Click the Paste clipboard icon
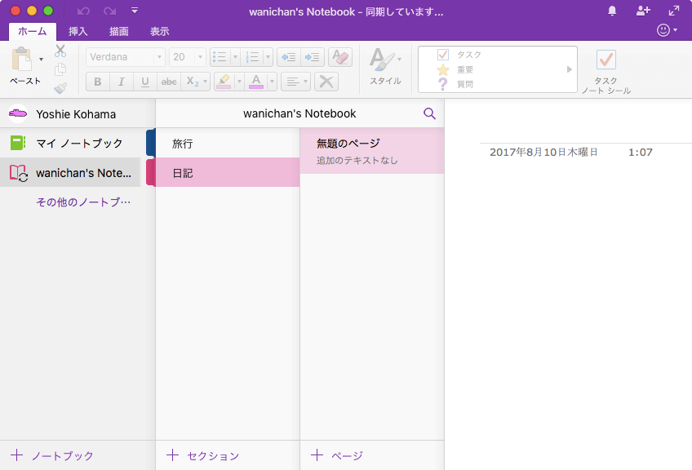The height and width of the screenshot is (470, 692). [x=21, y=59]
